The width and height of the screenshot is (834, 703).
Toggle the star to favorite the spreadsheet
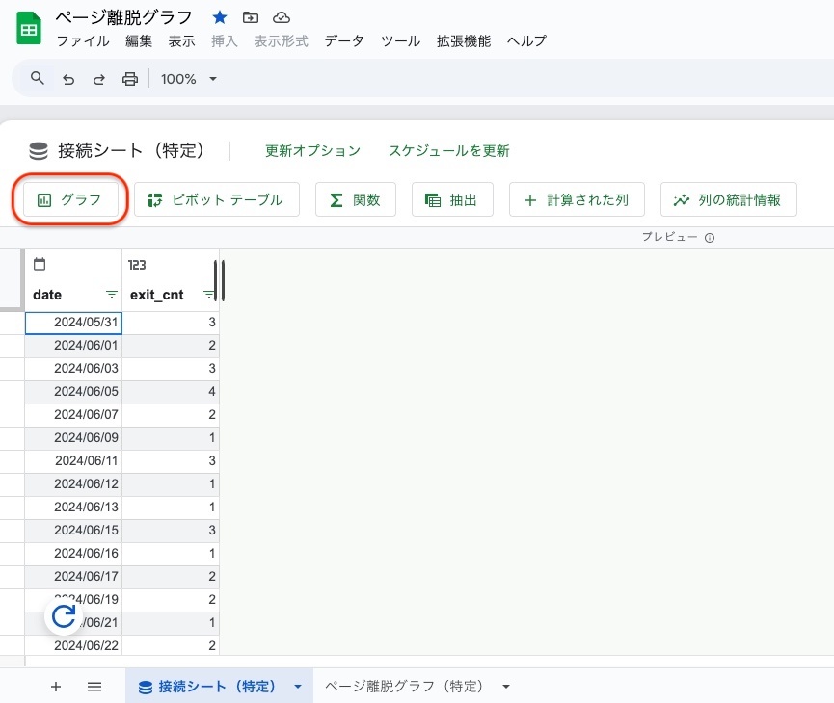tap(220, 16)
